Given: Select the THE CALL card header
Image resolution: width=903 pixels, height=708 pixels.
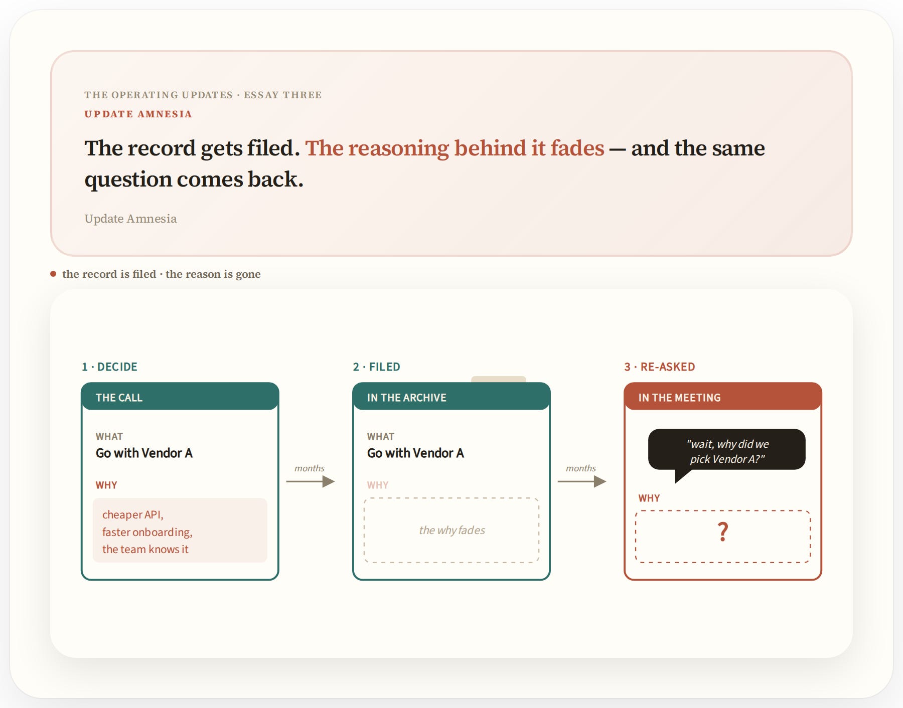Looking at the screenshot, I should [180, 397].
